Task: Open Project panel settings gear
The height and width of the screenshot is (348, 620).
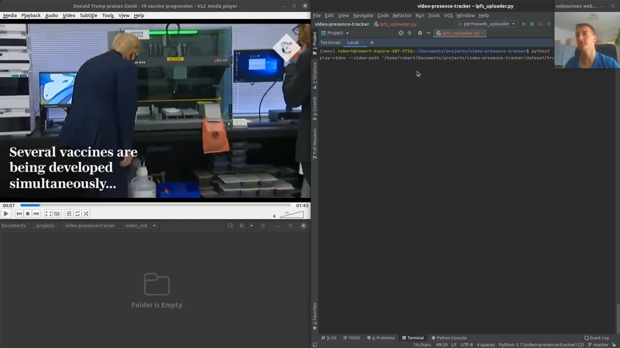Action: tap(420, 33)
